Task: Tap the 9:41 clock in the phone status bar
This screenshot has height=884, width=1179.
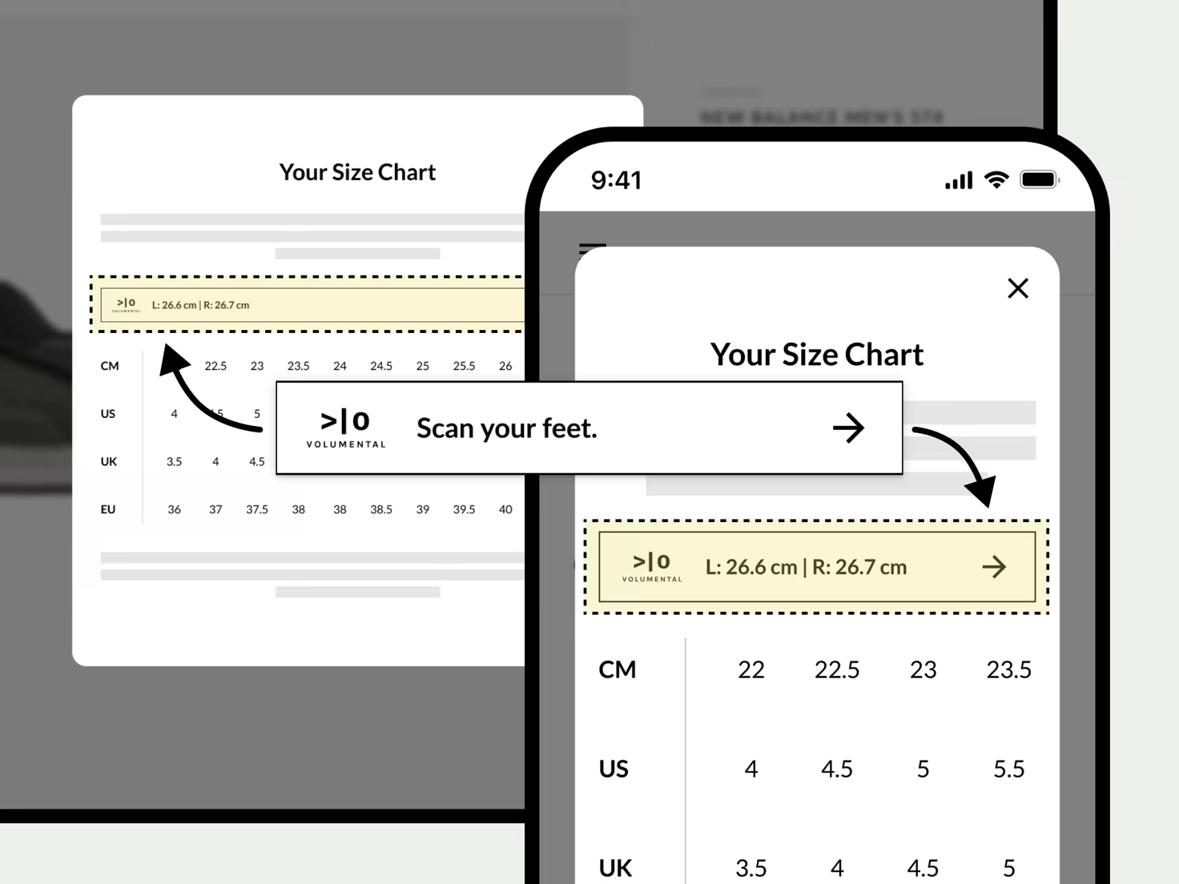Action: 616,180
